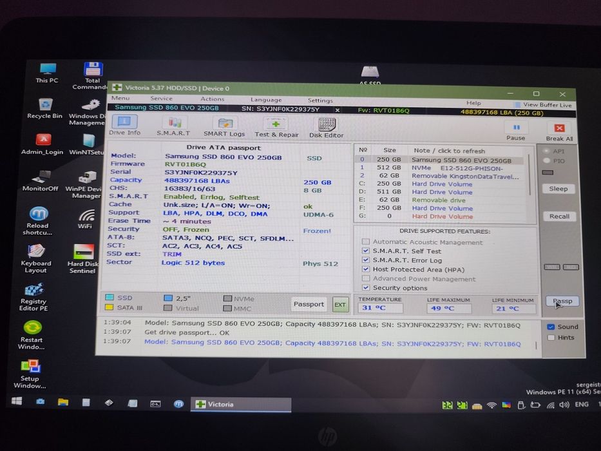Click the Sleep button
The image size is (601, 451).
coord(558,189)
